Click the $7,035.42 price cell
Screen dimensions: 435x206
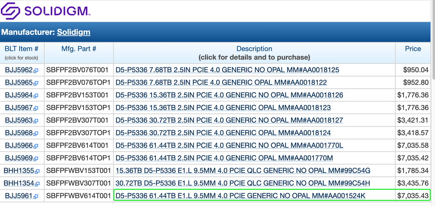point(413,159)
